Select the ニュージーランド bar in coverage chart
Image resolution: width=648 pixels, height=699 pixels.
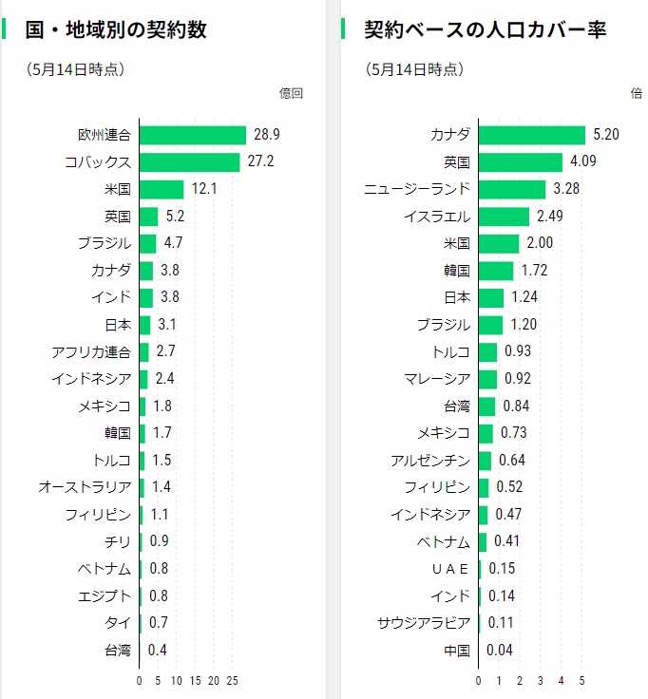(x=512, y=189)
